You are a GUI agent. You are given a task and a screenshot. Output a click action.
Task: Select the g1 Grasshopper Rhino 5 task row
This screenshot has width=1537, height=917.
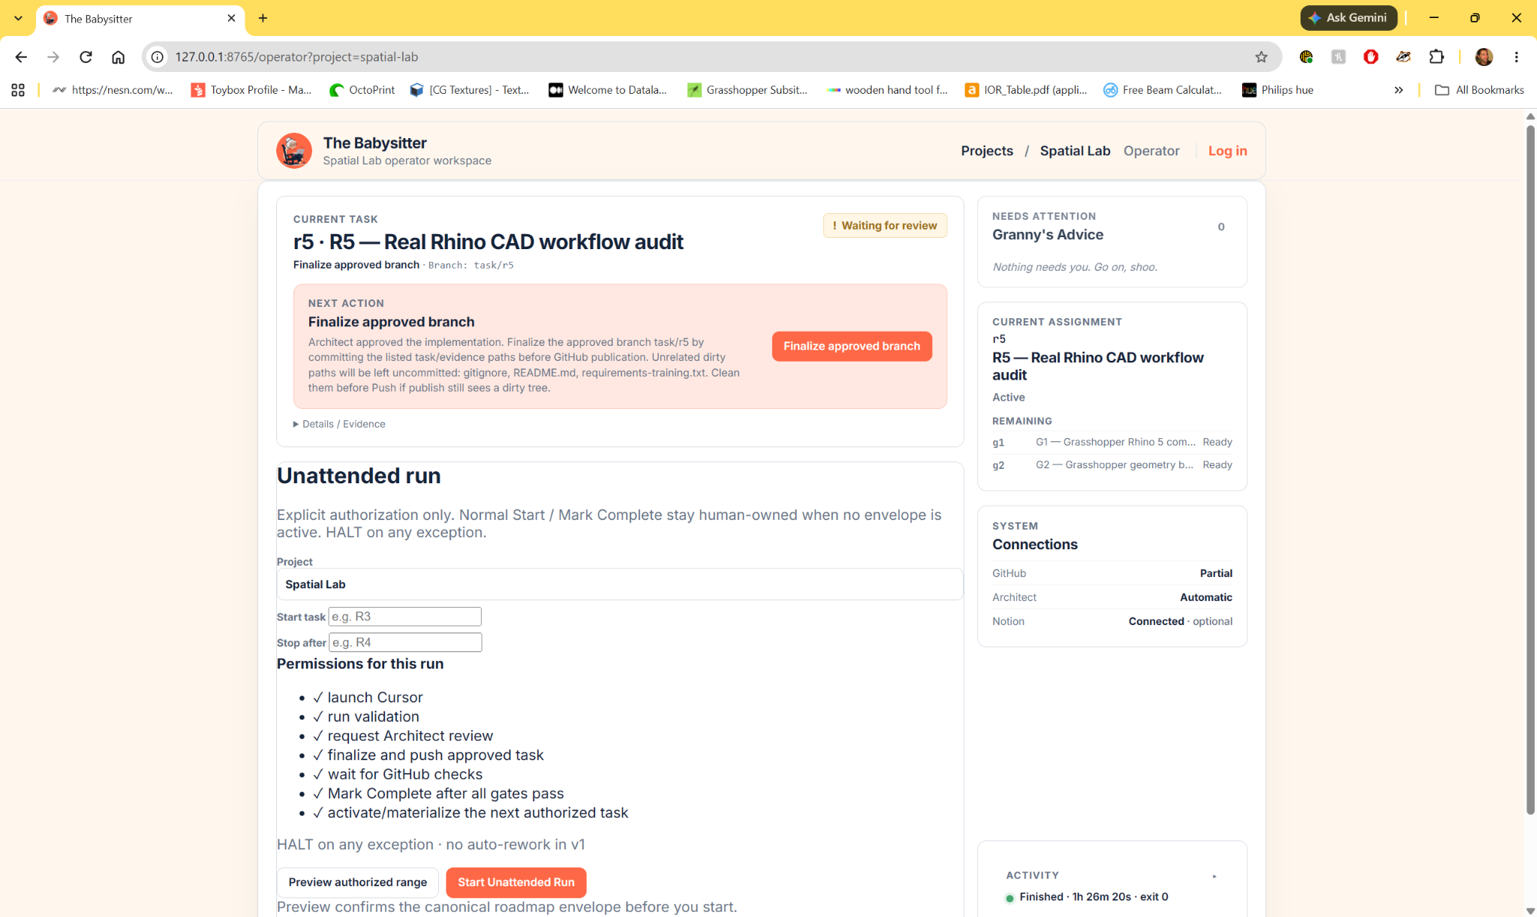point(1112,443)
